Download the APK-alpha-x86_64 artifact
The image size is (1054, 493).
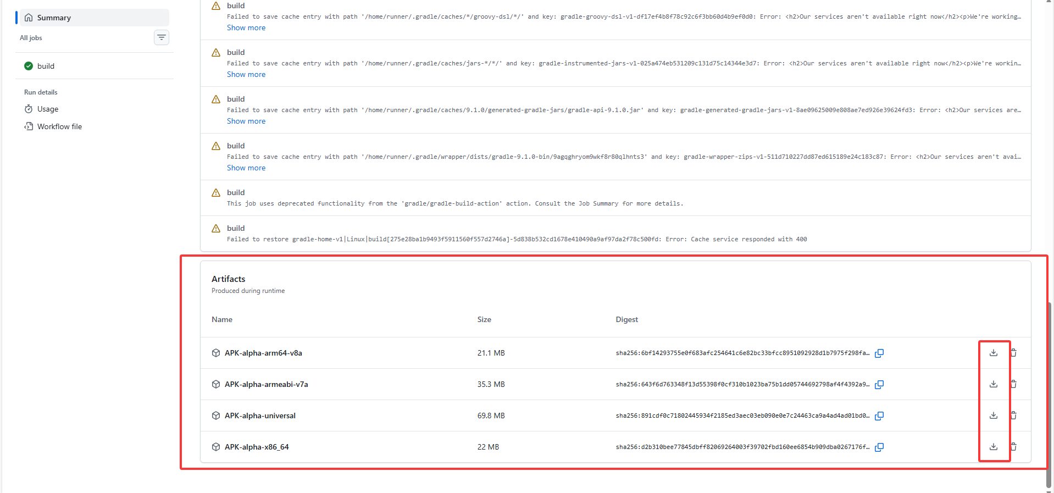point(993,447)
